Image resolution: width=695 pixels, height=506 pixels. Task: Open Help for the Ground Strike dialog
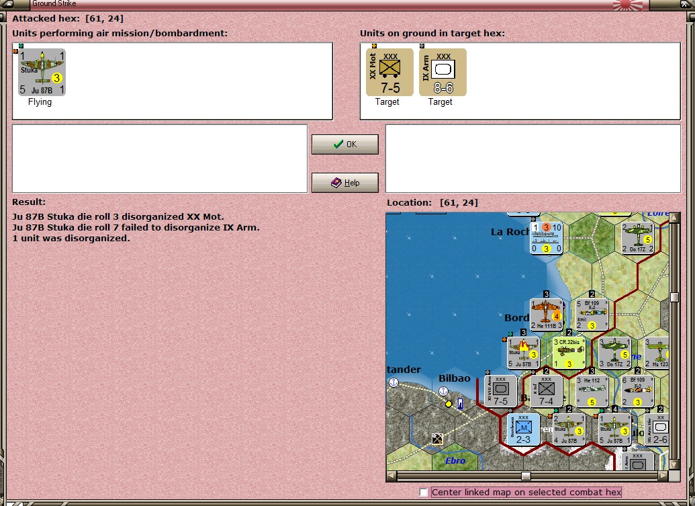(345, 182)
